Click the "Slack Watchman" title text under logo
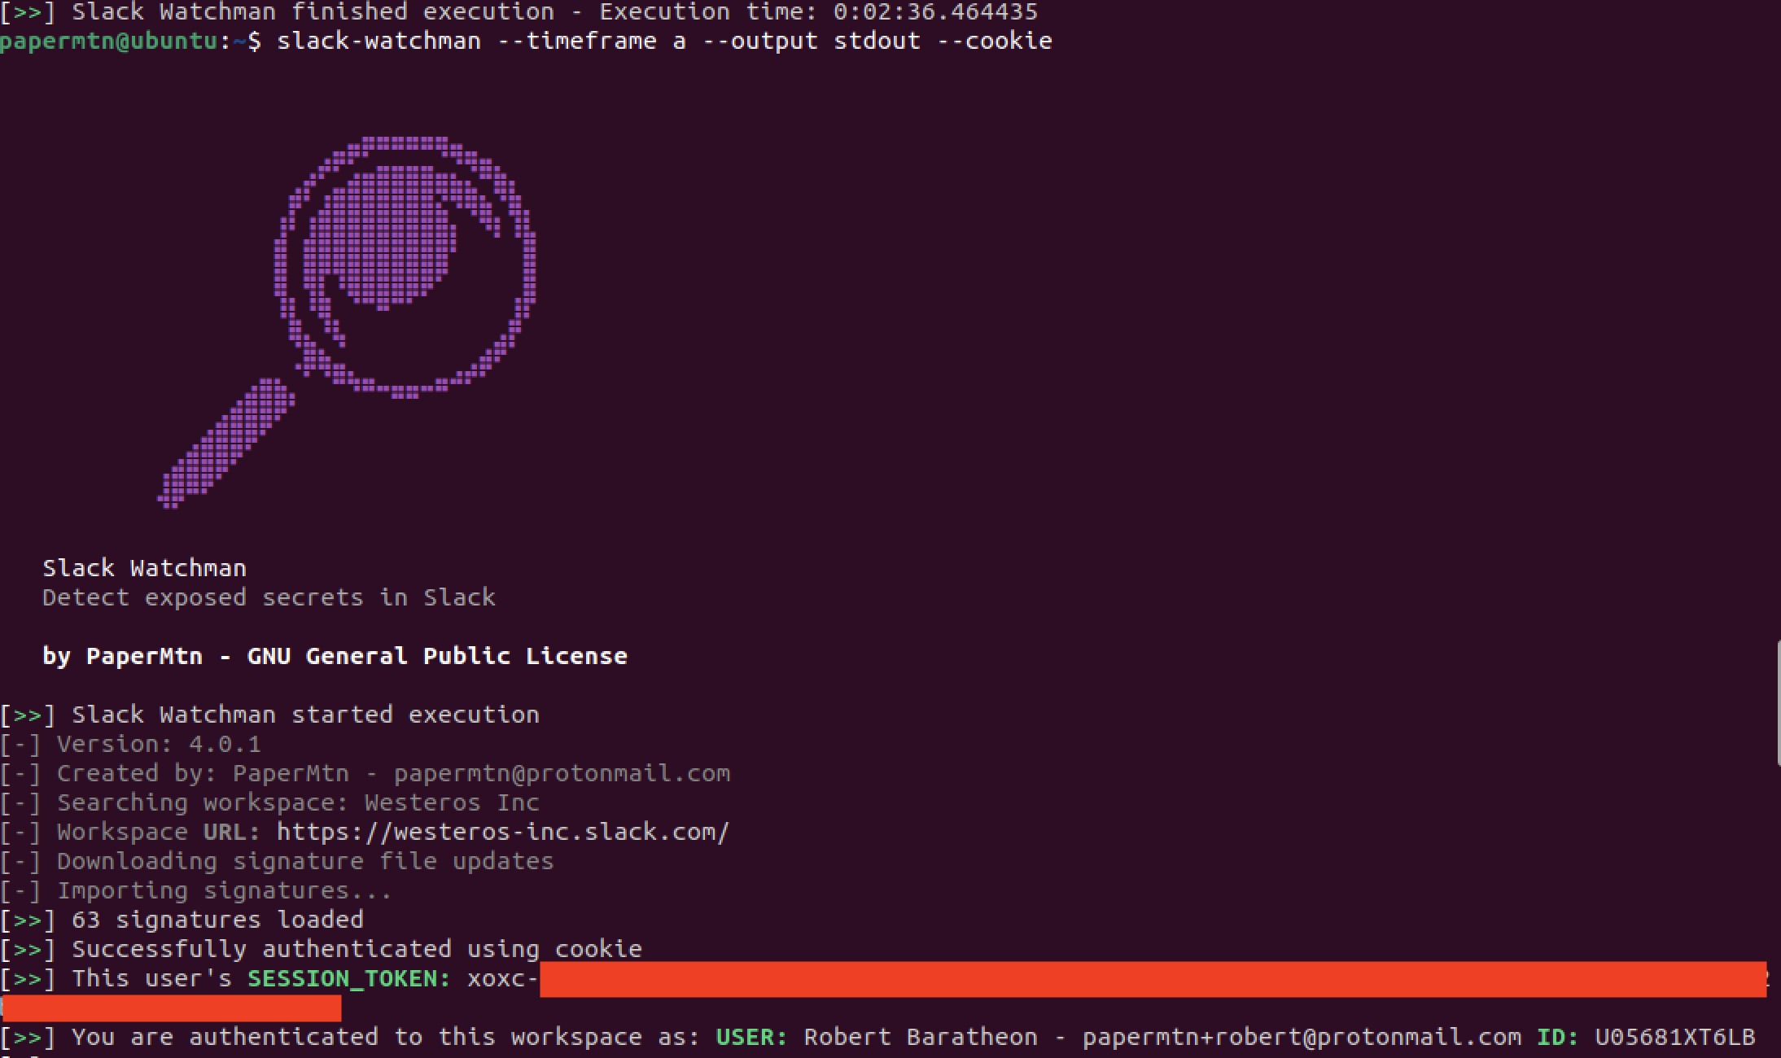This screenshot has height=1058, width=1781. click(144, 568)
